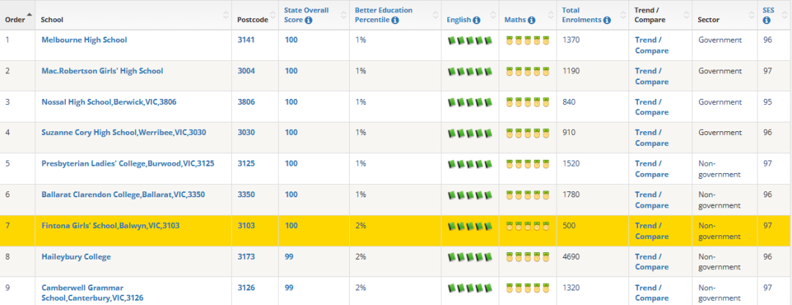
Task: Open Nossal High School, Berwick link
Action: pos(109,102)
